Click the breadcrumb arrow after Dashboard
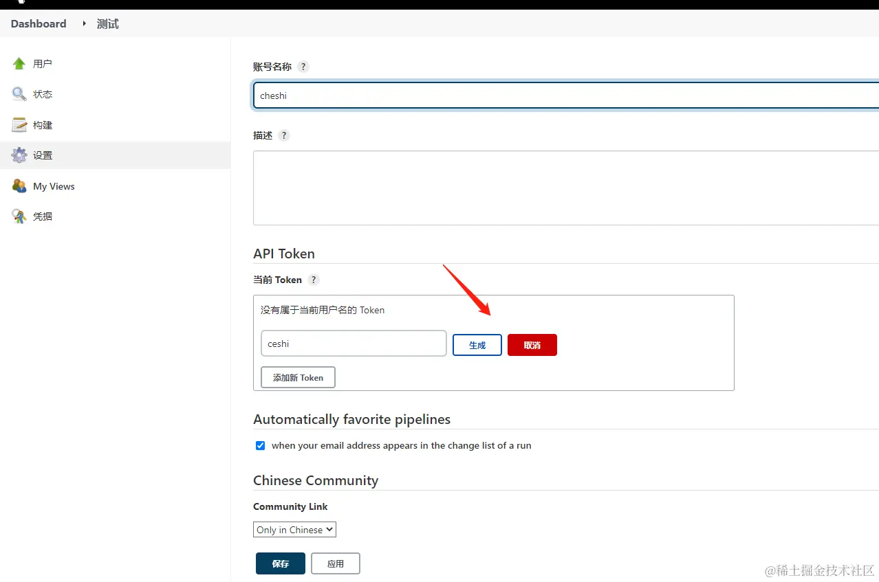The height and width of the screenshot is (582, 879). (84, 23)
